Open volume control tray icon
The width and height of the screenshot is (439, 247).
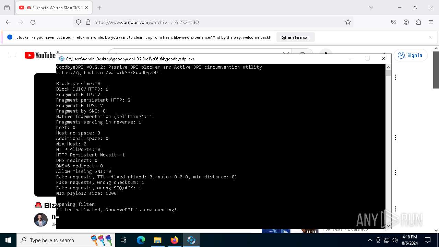pyautogui.click(x=395, y=240)
